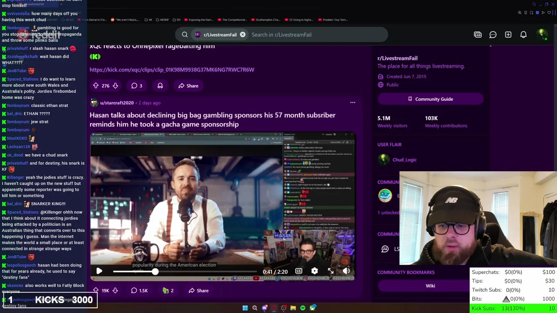The width and height of the screenshot is (557, 313).
Task: Open File Explorer from the taskbar
Action: [293, 308]
